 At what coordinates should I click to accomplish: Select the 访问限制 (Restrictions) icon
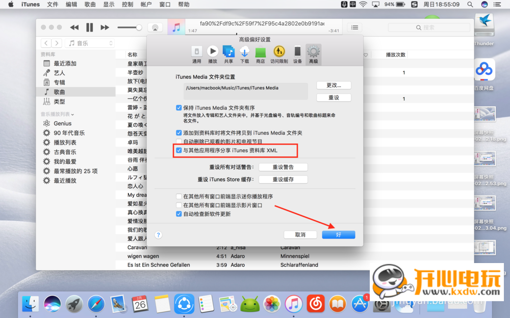(279, 54)
